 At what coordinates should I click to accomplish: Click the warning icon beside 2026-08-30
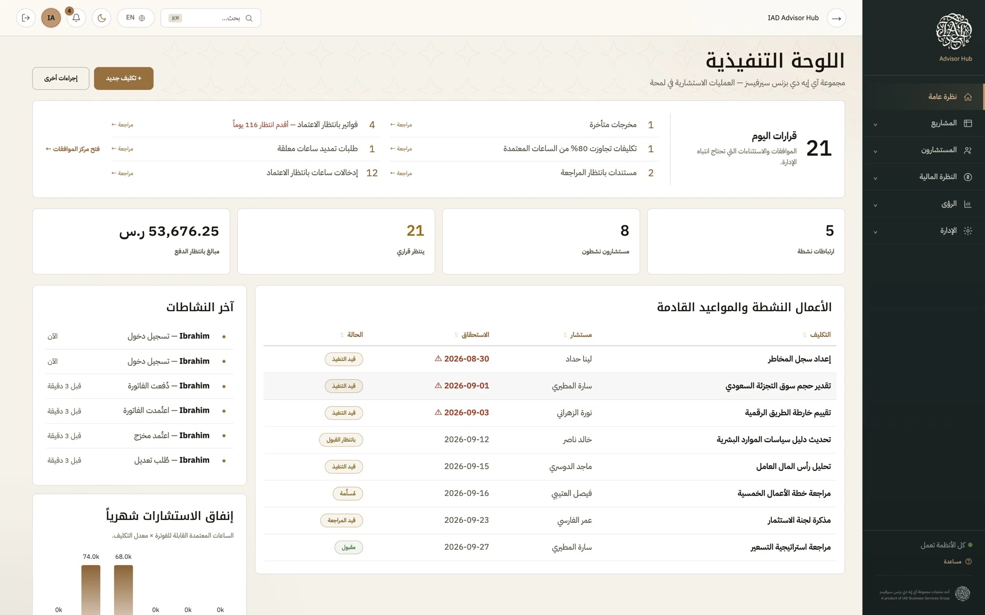pyautogui.click(x=438, y=359)
